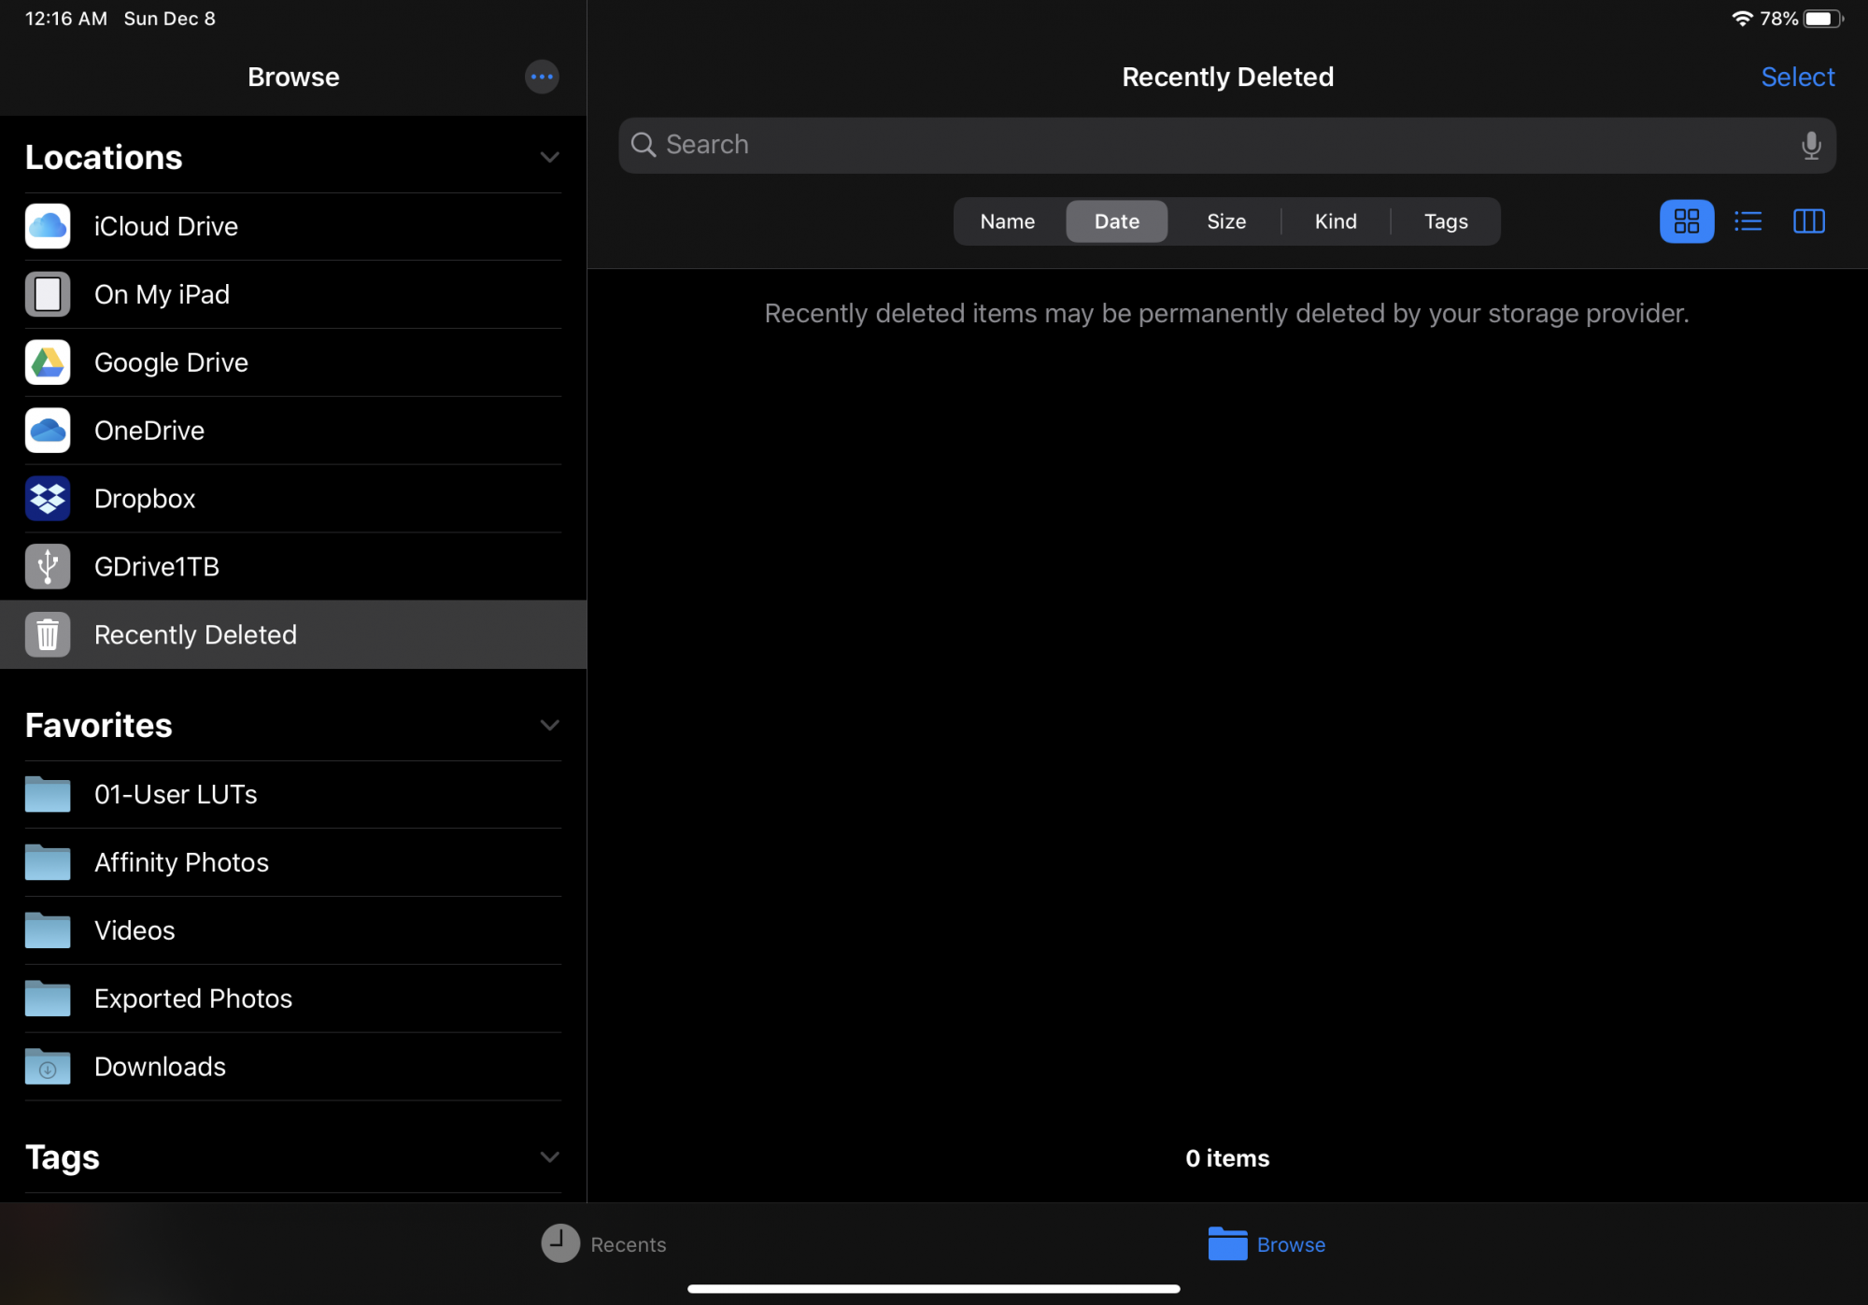Open the Browse more options ellipsis button
The image size is (1868, 1305).
pos(542,77)
